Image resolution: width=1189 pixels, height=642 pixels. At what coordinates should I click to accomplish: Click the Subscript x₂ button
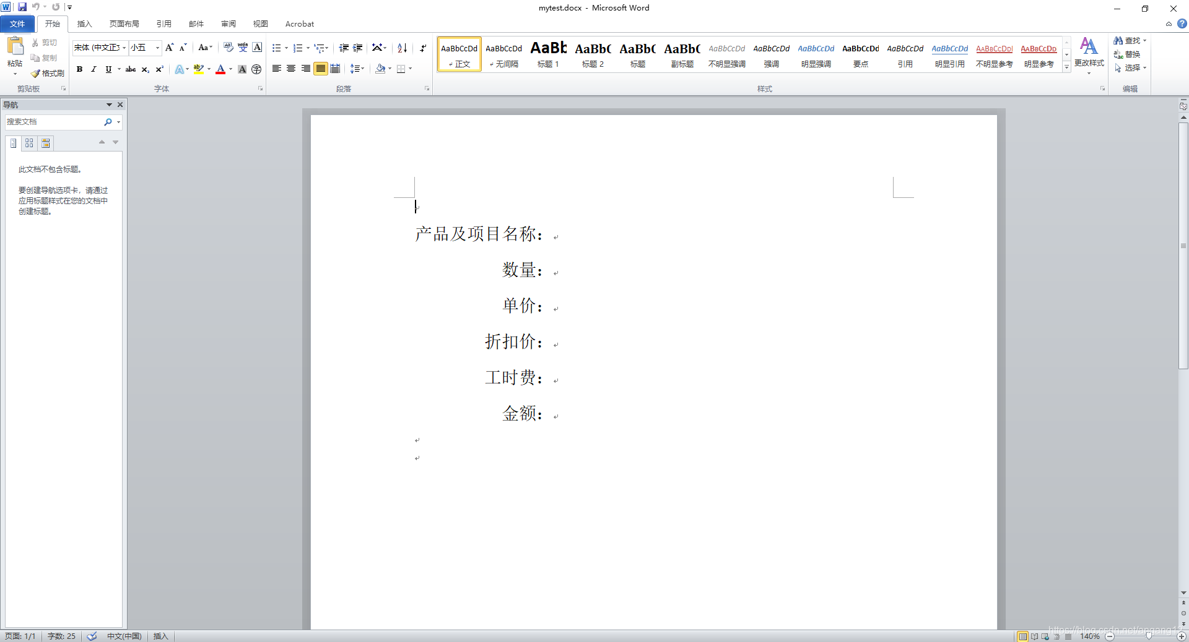(145, 69)
